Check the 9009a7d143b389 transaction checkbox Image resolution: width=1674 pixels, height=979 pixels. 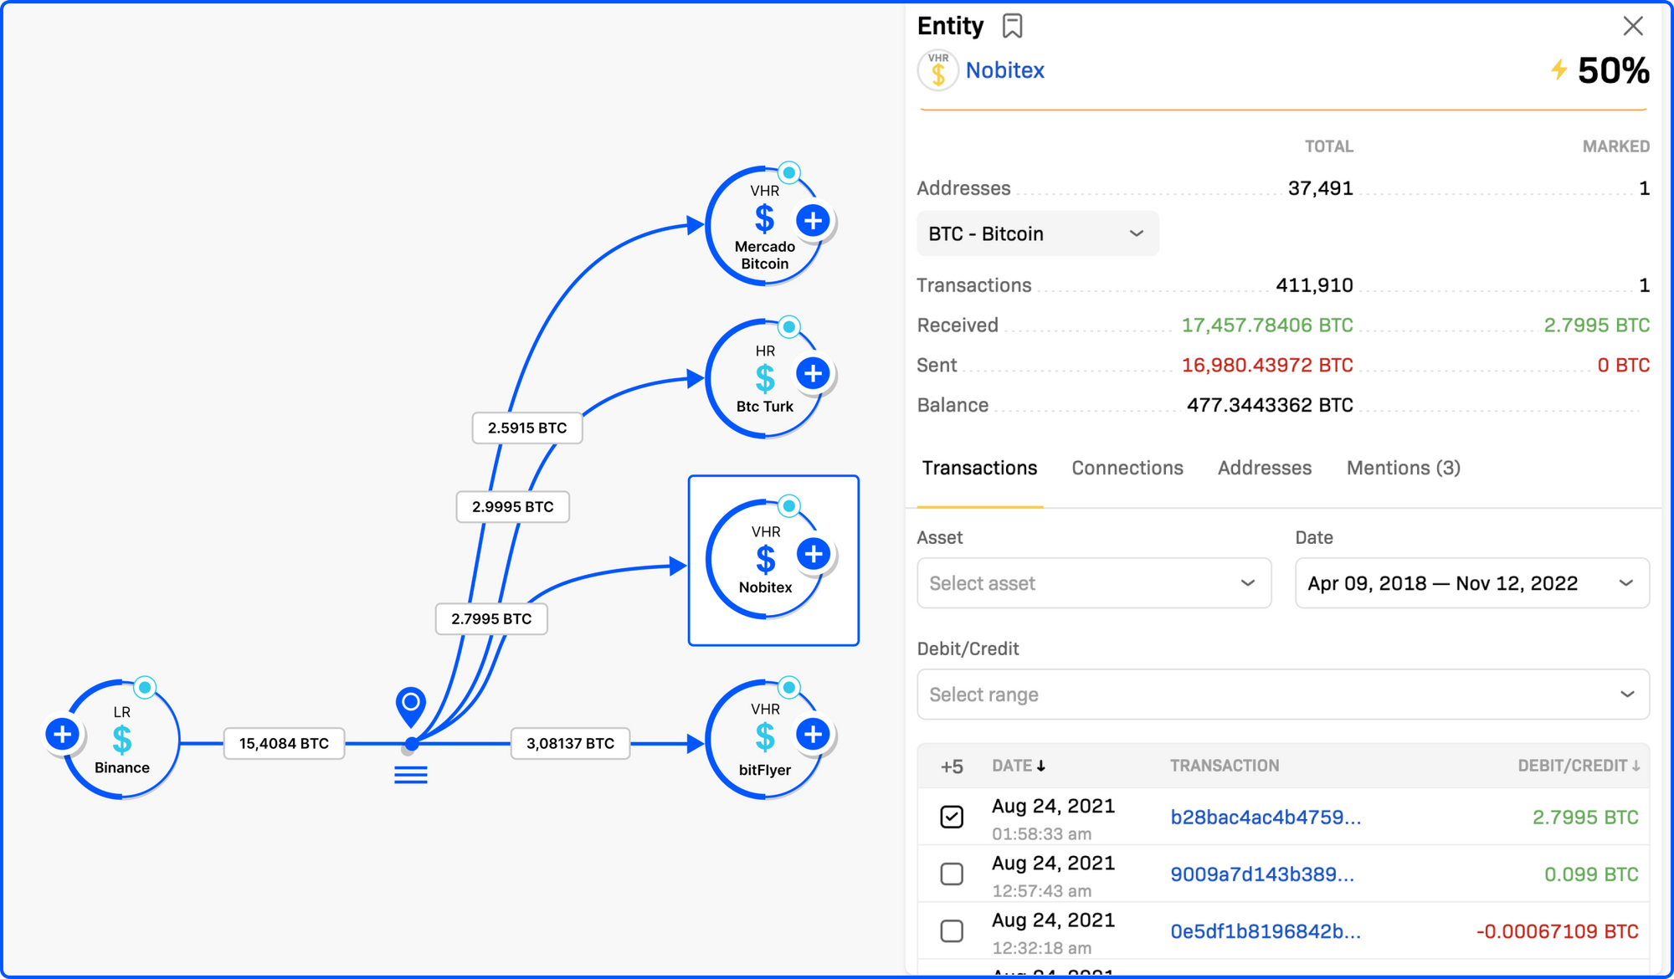pyautogui.click(x=952, y=874)
